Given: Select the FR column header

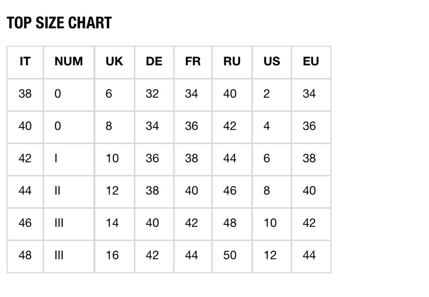Looking at the screenshot, I should click(x=193, y=62).
